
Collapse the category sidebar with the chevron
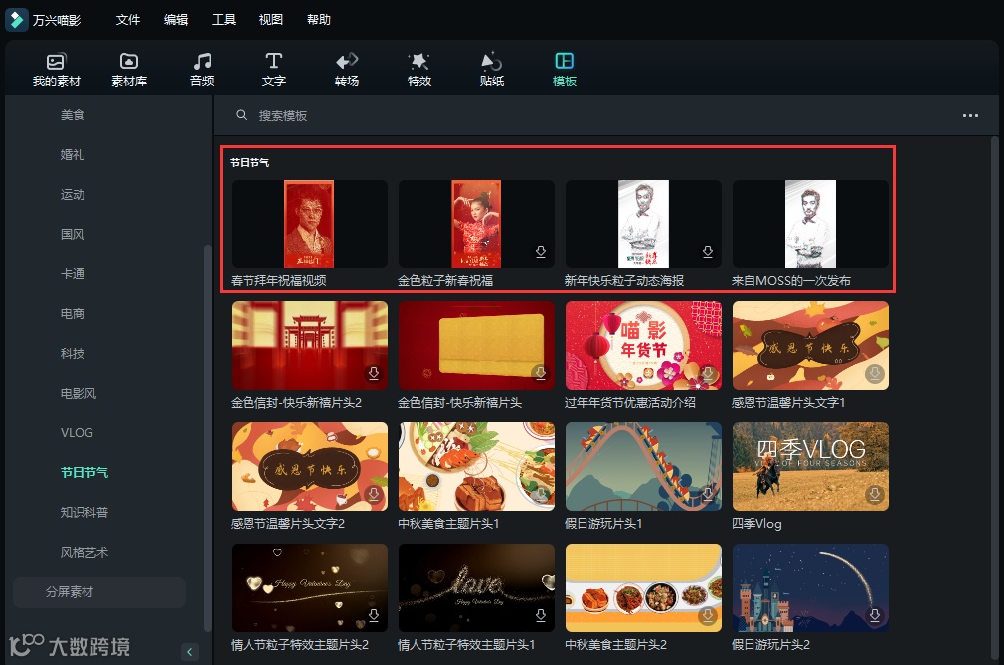pyautogui.click(x=189, y=652)
